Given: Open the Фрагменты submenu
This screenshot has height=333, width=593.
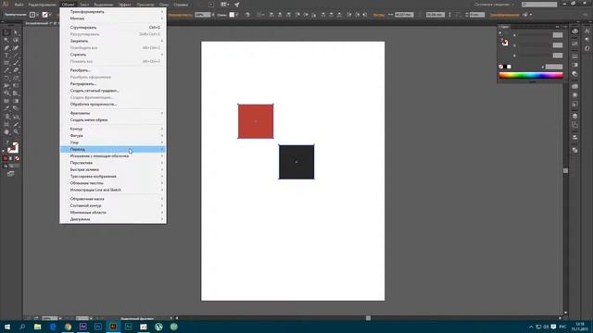Looking at the screenshot, I should 113,113.
